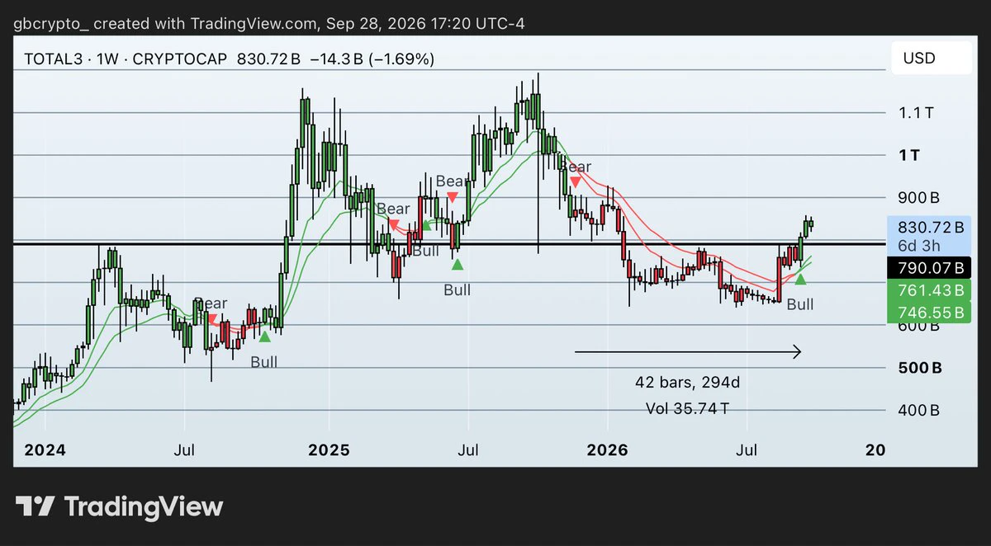Click the 6d 3h bar countdown

pos(919,246)
